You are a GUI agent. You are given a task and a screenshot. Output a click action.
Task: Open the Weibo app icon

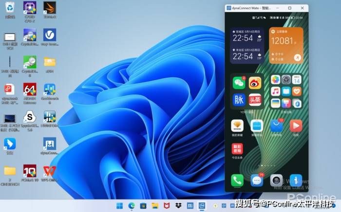[255, 83]
